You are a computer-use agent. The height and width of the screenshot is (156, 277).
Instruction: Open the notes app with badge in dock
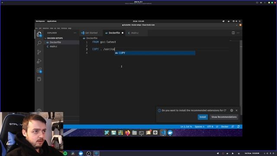click(148, 132)
